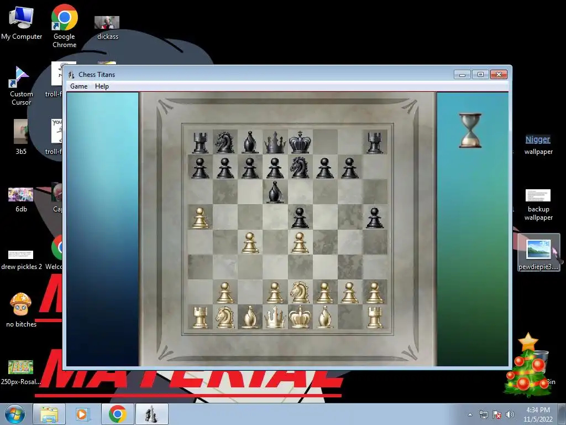Open Windows Media Player from taskbar
Screen dimensions: 566x425
(82, 414)
